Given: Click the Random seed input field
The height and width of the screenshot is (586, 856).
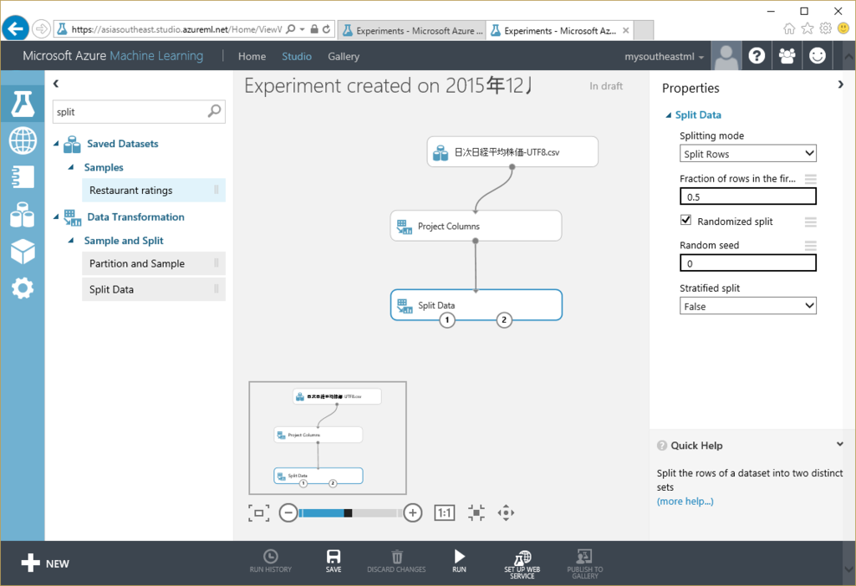Looking at the screenshot, I should [x=748, y=263].
